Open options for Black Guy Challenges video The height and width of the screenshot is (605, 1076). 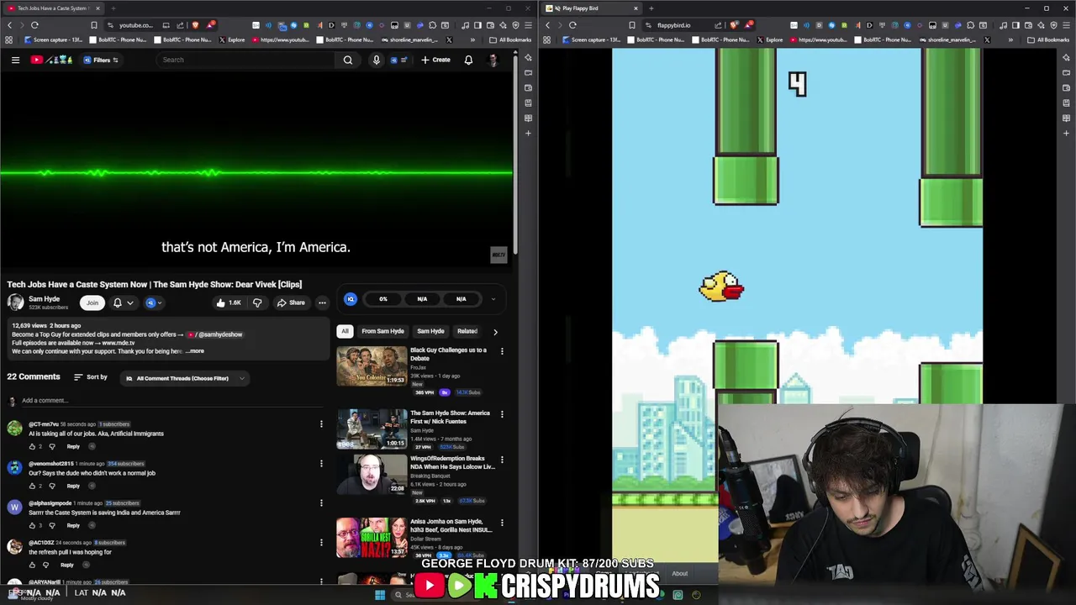[502, 351]
